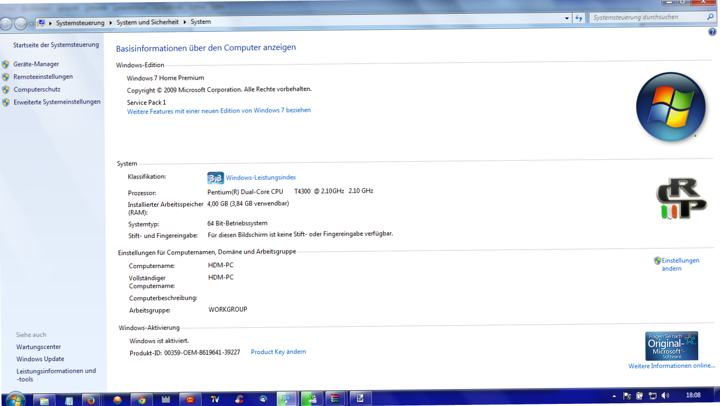This screenshot has height=406, width=720.
Task: Open Remoteeinstellungen
Action: (43, 77)
